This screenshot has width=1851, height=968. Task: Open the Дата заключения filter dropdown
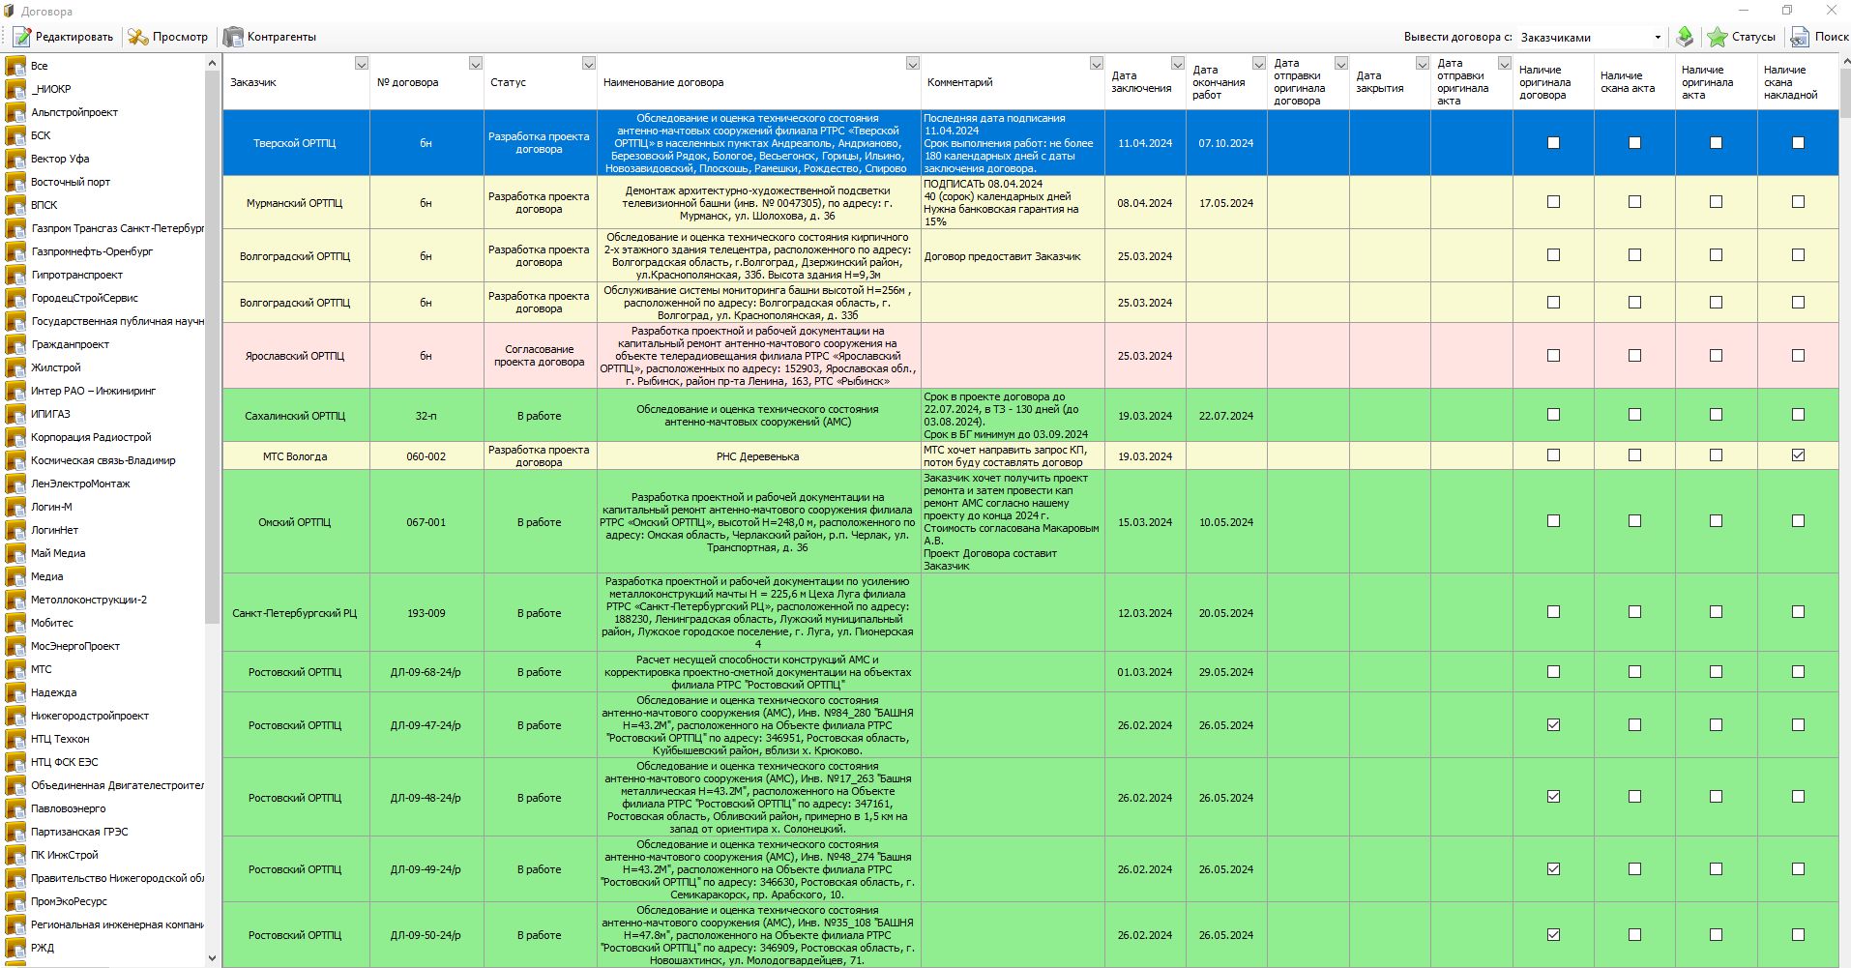click(1178, 63)
